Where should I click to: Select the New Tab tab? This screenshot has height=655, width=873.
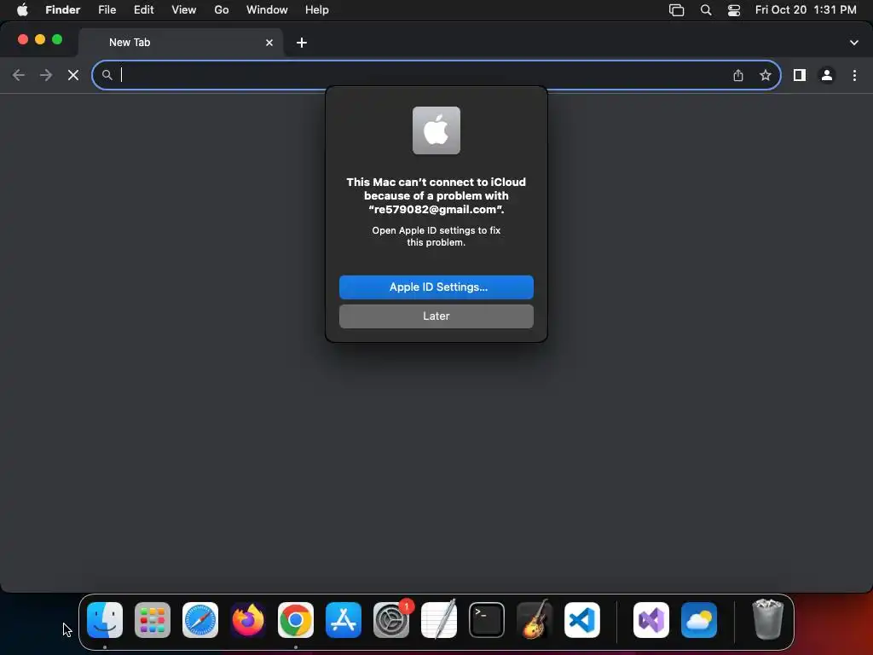181,43
